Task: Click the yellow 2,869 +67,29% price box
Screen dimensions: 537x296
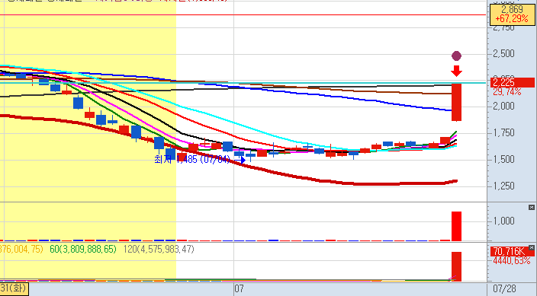Action: point(512,14)
